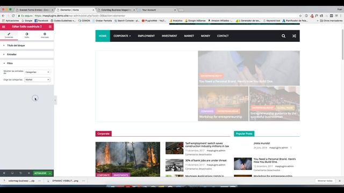Open Chrome menu three dots icon
This screenshot has height=193, width=344.
tap(341, 16)
